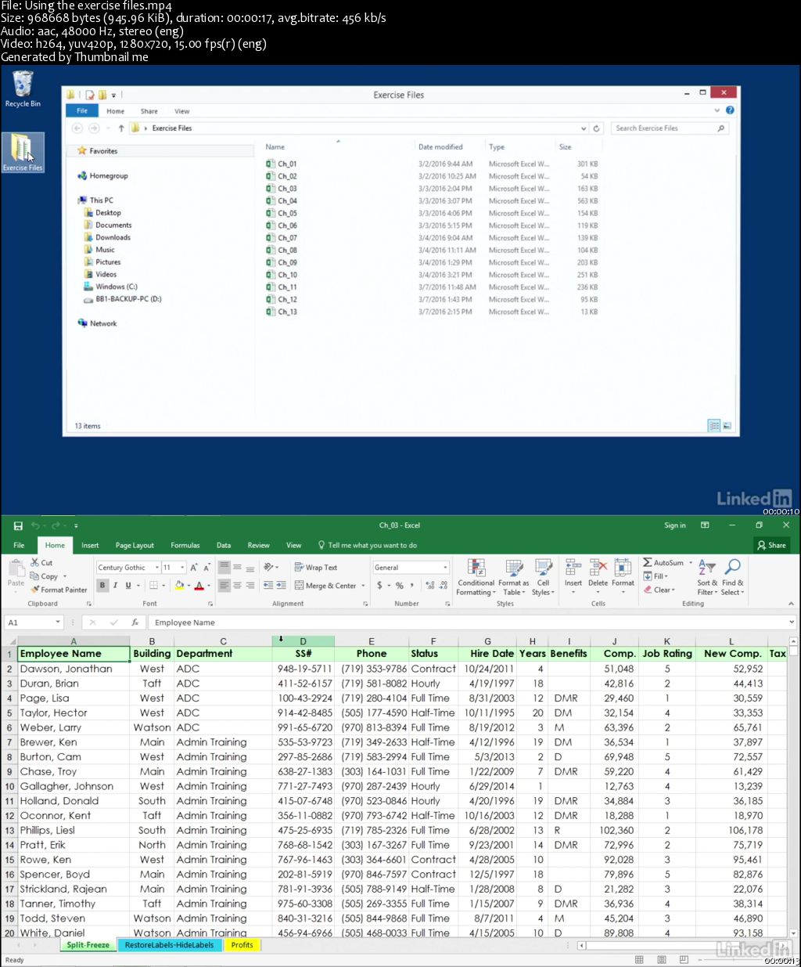Open the Merge & Center dropdown arrow

tap(363, 585)
